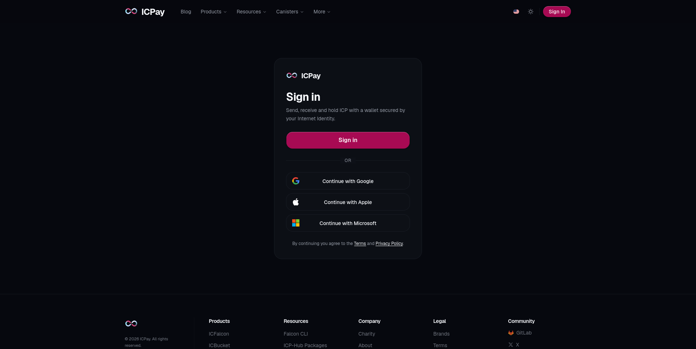Open ICP-Hub Packages footer link
Screen dimensions: 696x349
coord(305,345)
